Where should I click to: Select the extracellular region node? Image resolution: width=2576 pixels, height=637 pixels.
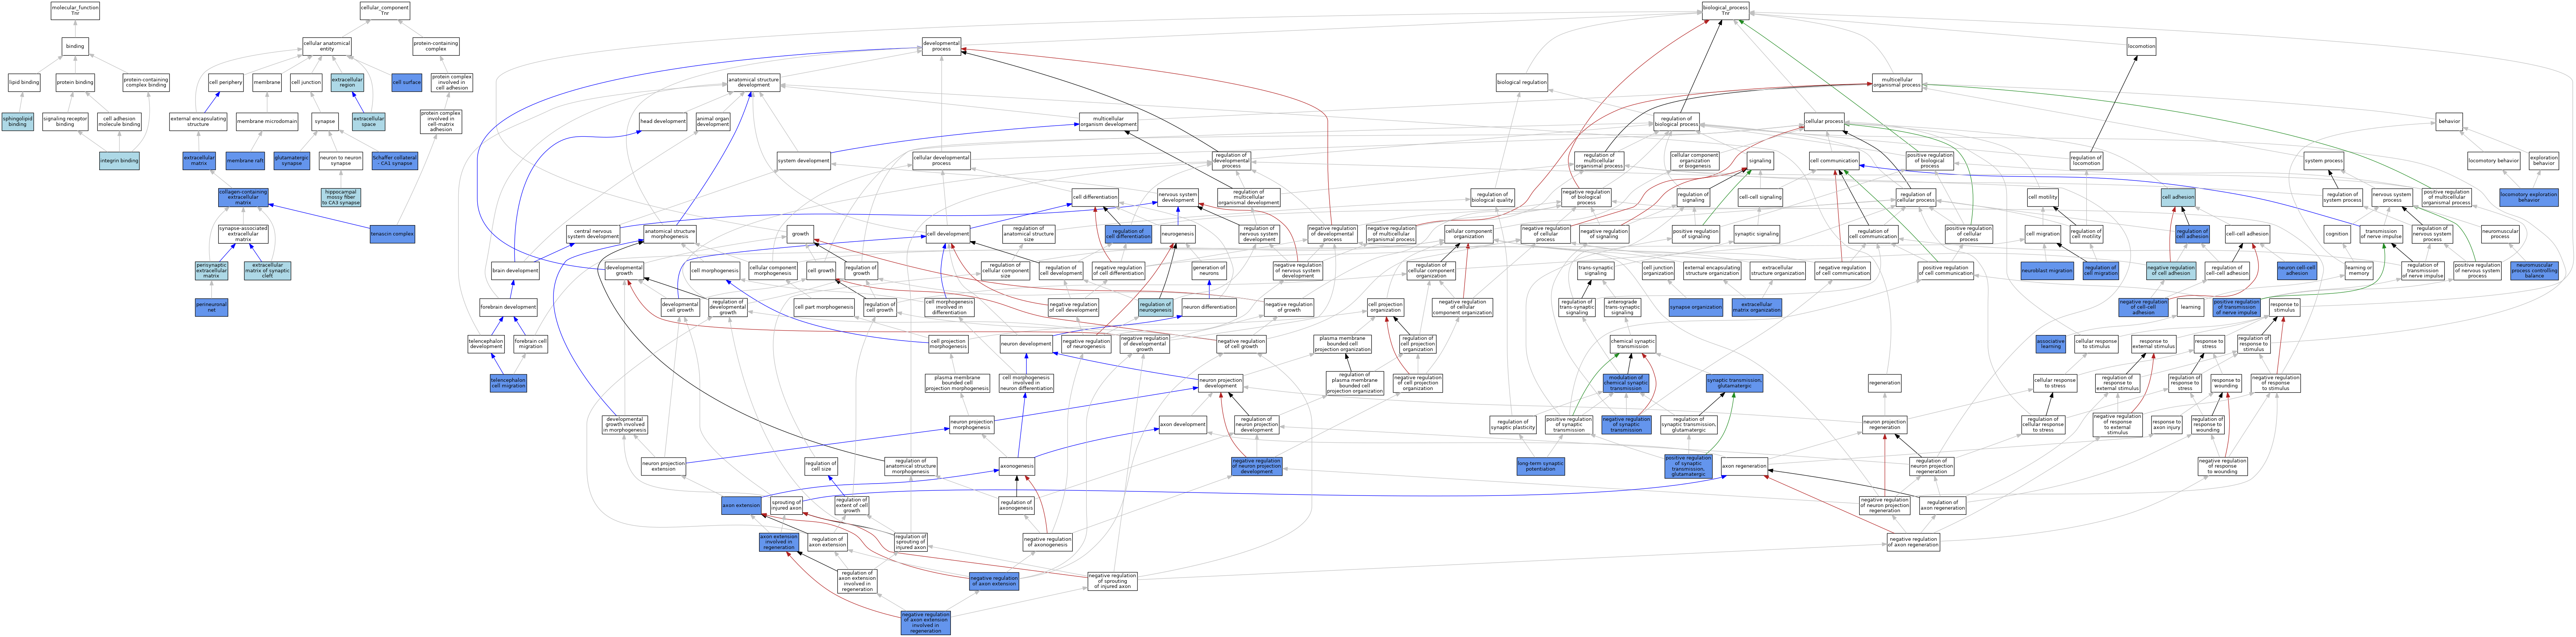tap(347, 82)
